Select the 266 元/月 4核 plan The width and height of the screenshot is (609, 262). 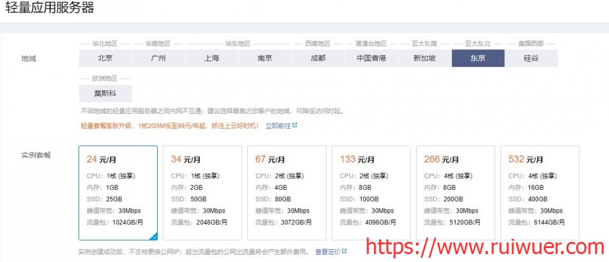[455, 193]
